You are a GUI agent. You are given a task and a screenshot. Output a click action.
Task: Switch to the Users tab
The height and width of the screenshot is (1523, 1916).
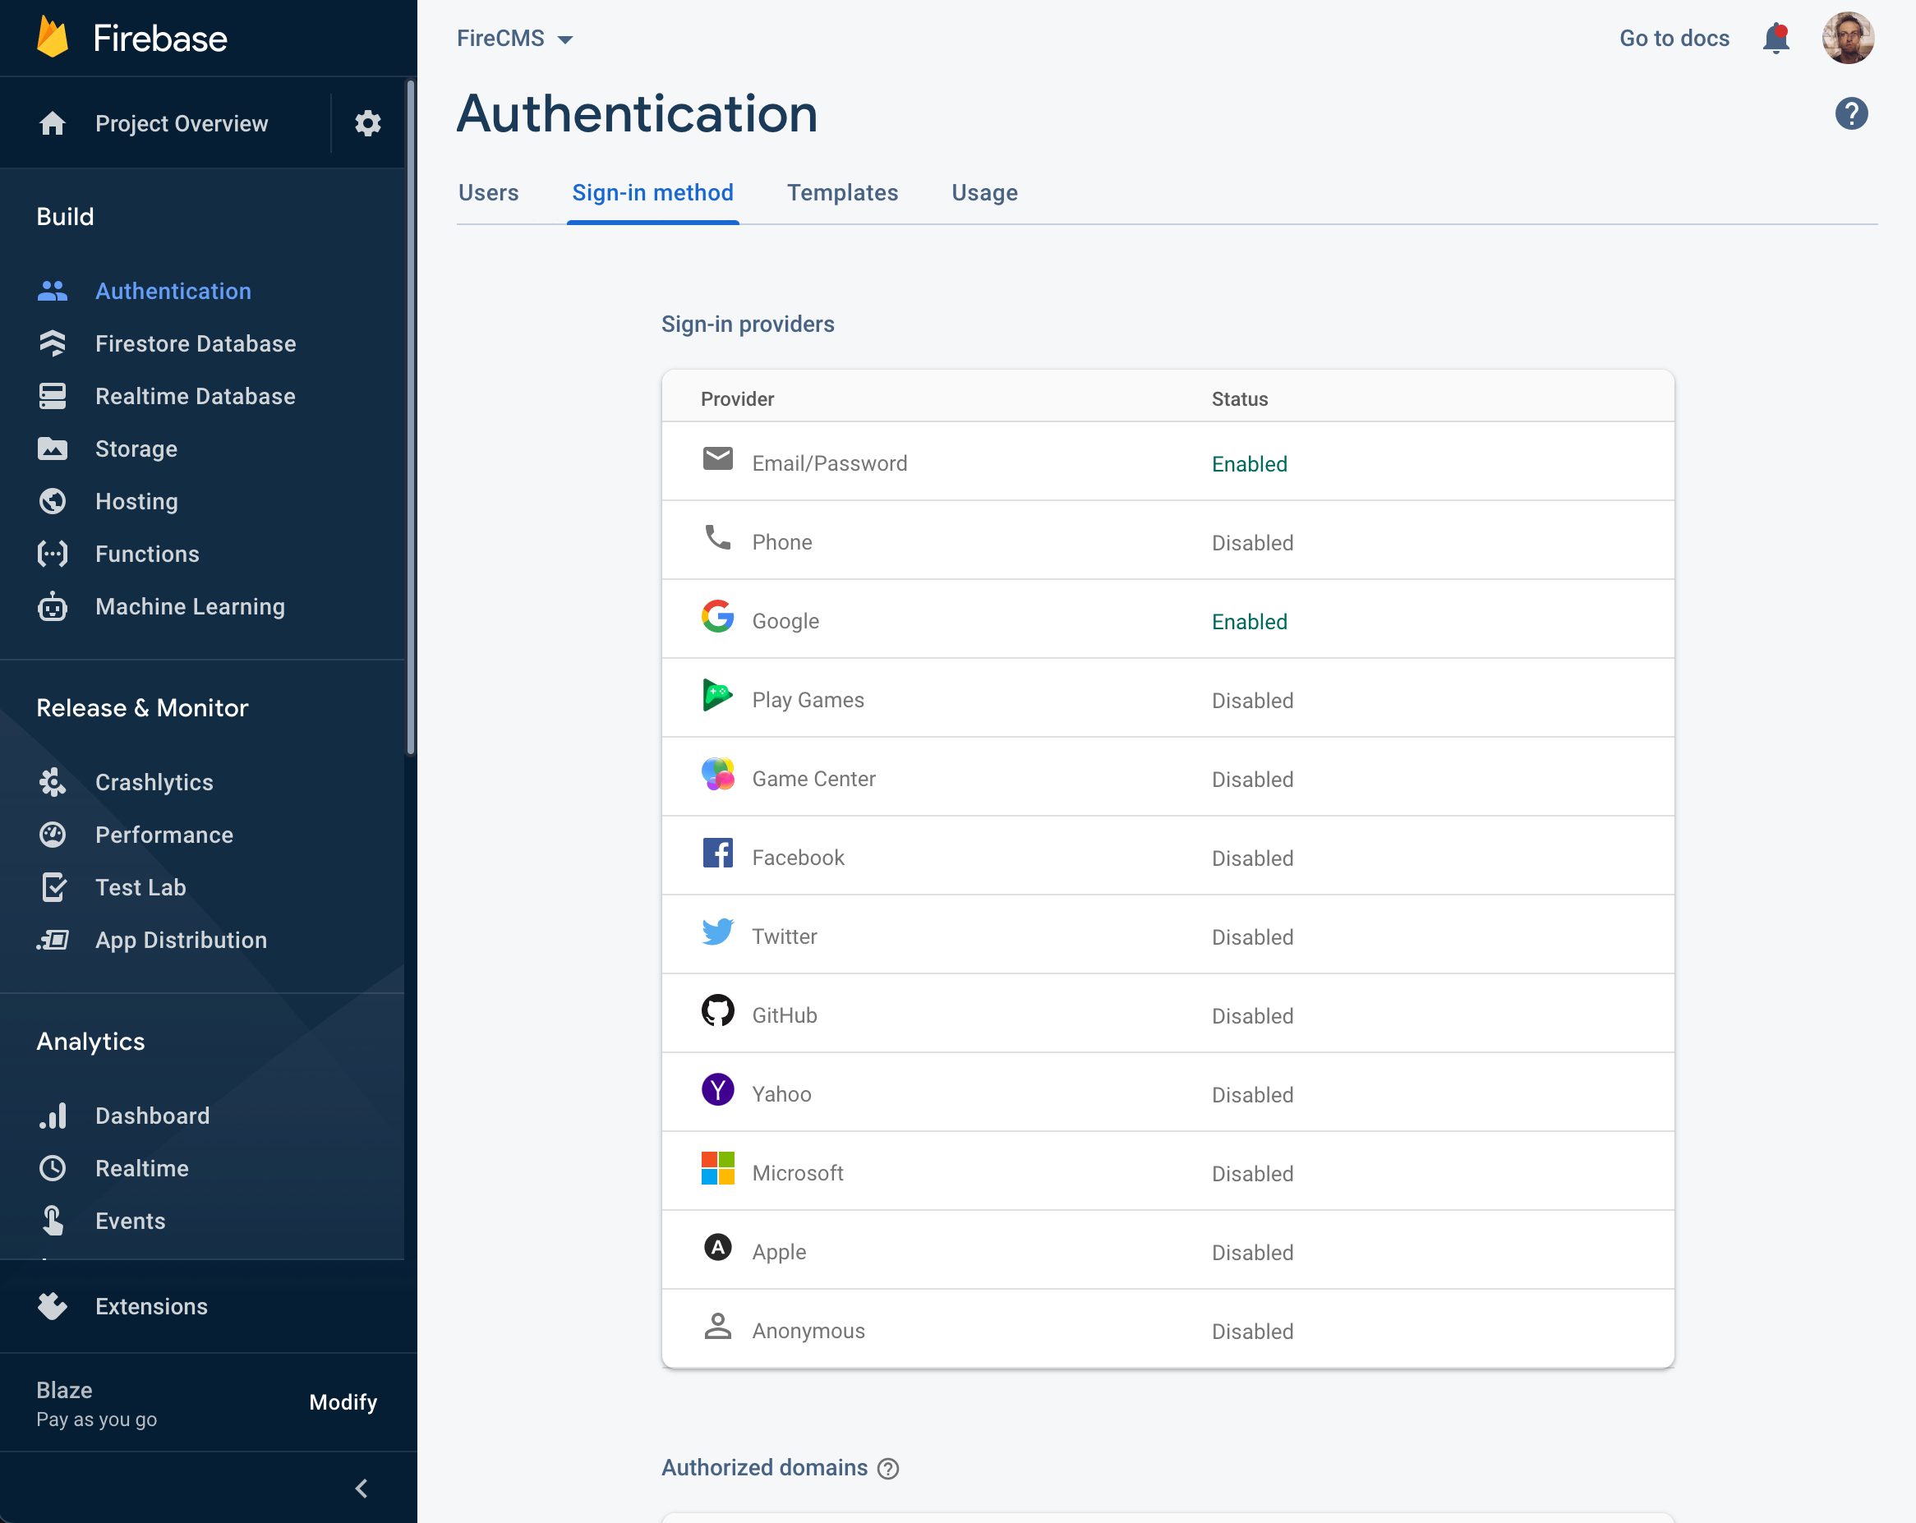tap(488, 193)
